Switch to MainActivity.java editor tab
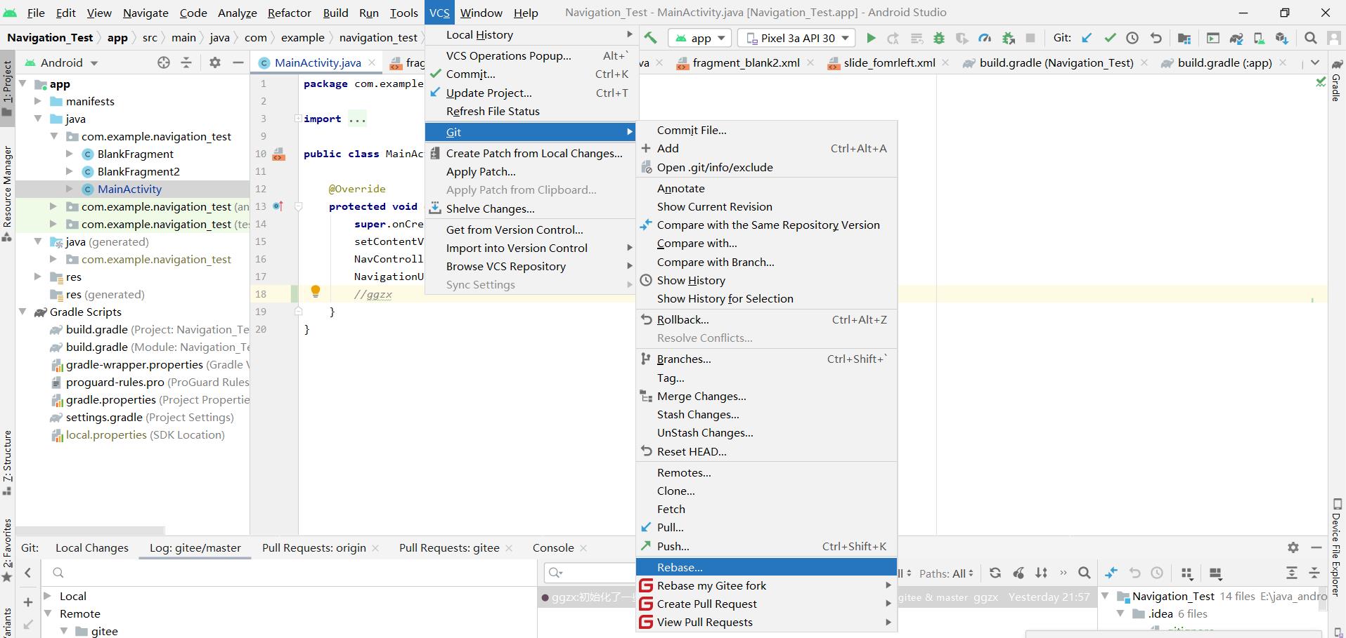The height and width of the screenshot is (638, 1346). (318, 62)
